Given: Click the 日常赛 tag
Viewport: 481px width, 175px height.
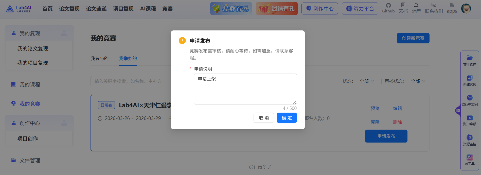Looking at the screenshot, I should point(106,105).
